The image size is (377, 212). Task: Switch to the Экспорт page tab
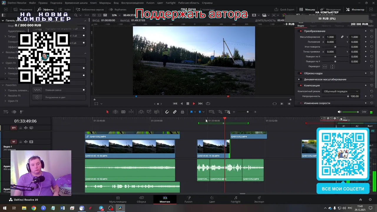click(259, 199)
